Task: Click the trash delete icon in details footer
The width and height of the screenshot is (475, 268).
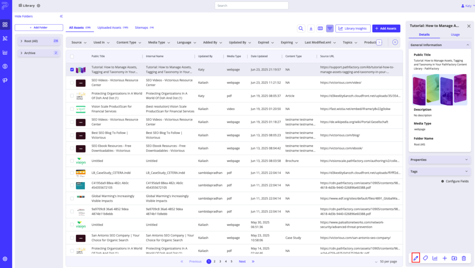Action: pyautogui.click(x=464, y=258)
